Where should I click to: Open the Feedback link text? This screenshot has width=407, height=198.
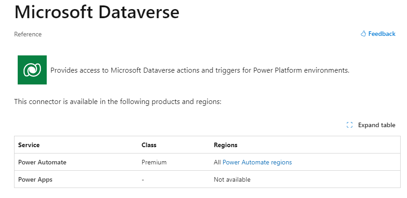click(382, 34)
